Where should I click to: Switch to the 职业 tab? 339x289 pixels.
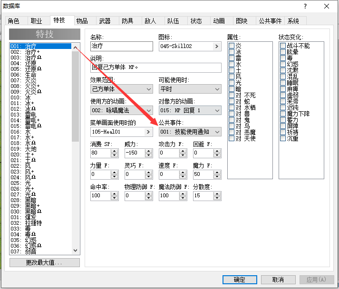click(39, 21)
